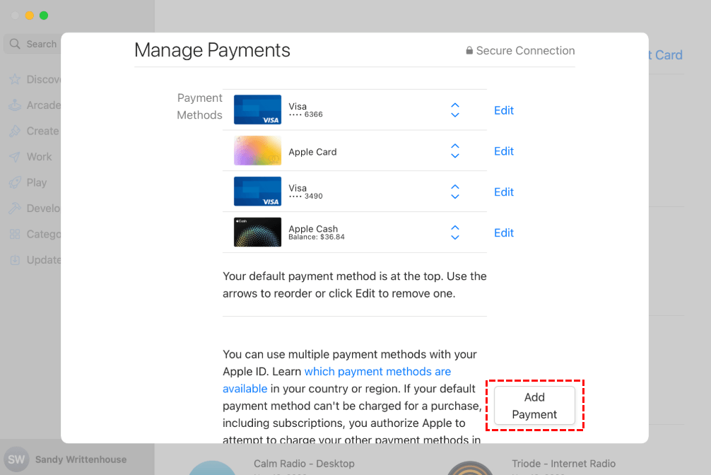The width and height of the screenshot is (711, 475).
Task: Open the Updates download icon in sidebar
Action: [15, 260]
